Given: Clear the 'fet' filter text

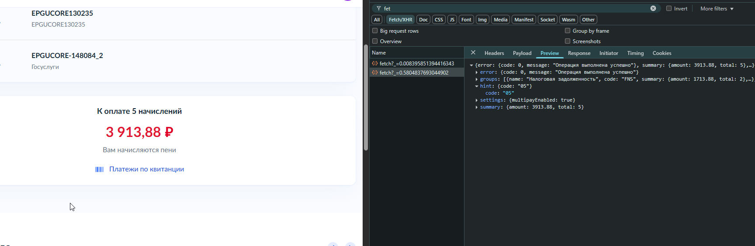Looking at the screenshot, I should pos(653,8).
